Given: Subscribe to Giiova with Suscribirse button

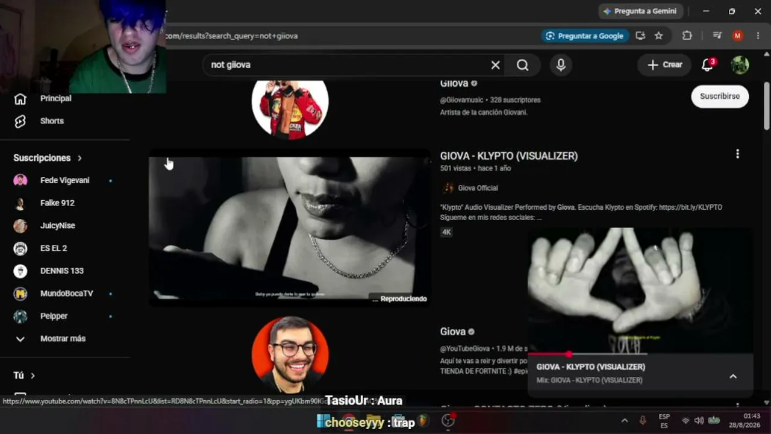Looking at the screenshot, I should (x=720, y=96).
